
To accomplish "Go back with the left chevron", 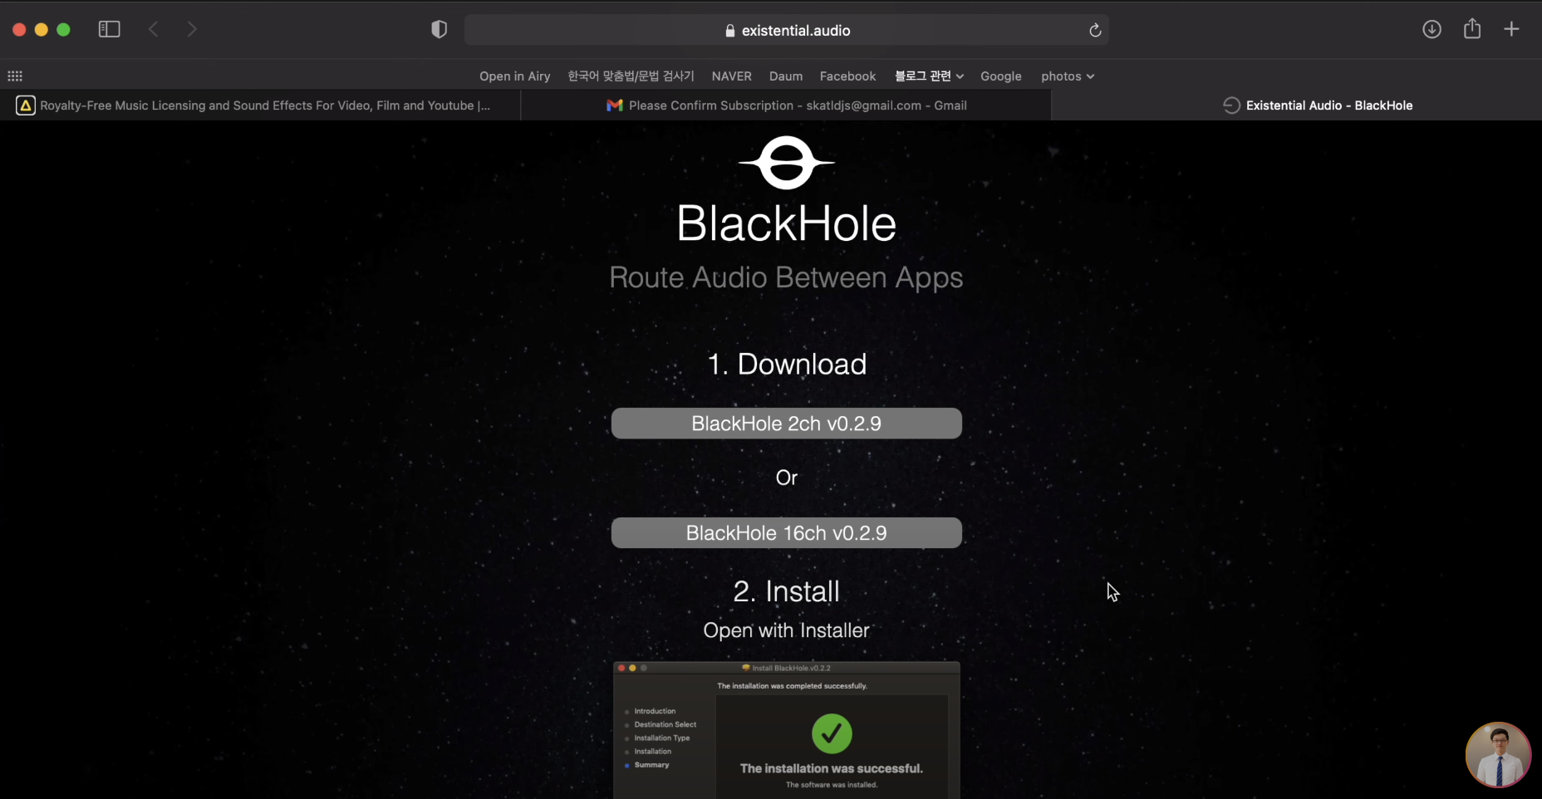I will 153,29.
